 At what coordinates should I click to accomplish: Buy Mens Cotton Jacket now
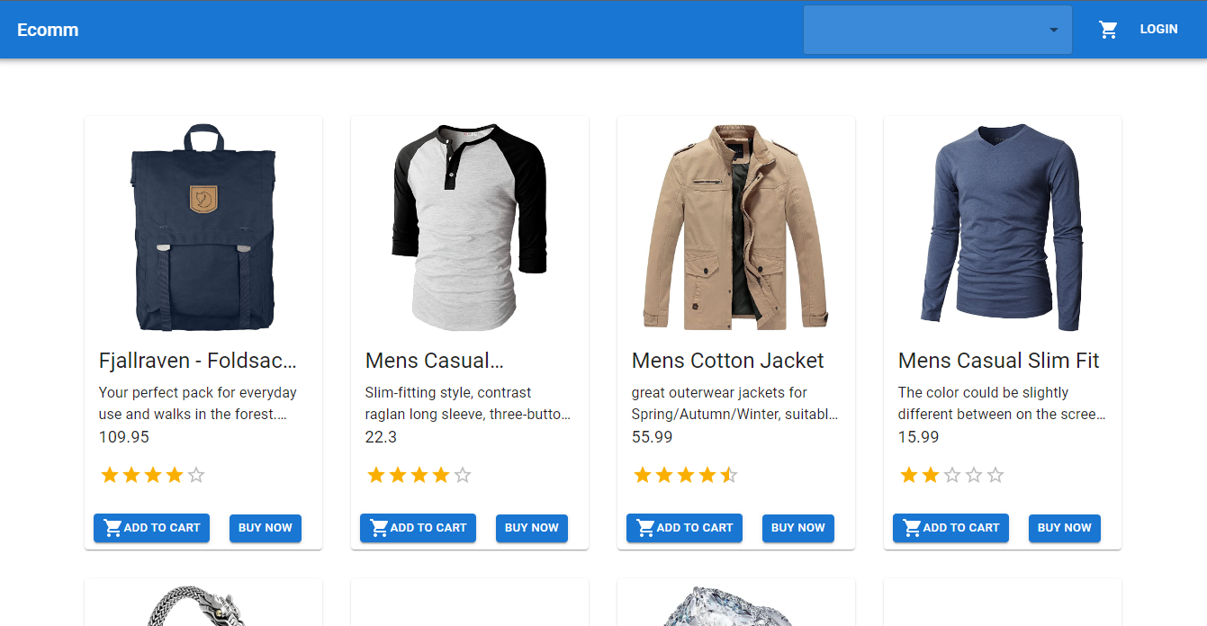(x=798, y=528)
